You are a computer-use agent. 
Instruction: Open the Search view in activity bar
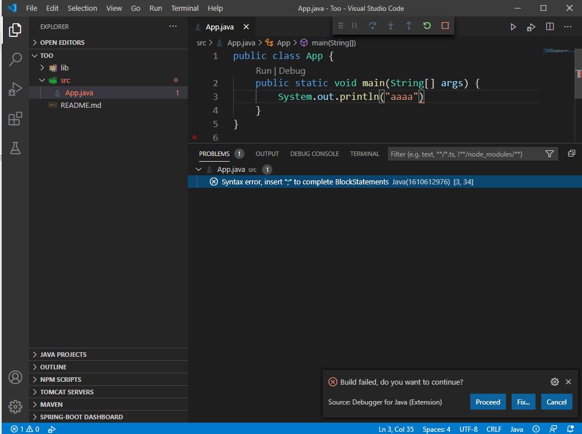tap(15, 59)
